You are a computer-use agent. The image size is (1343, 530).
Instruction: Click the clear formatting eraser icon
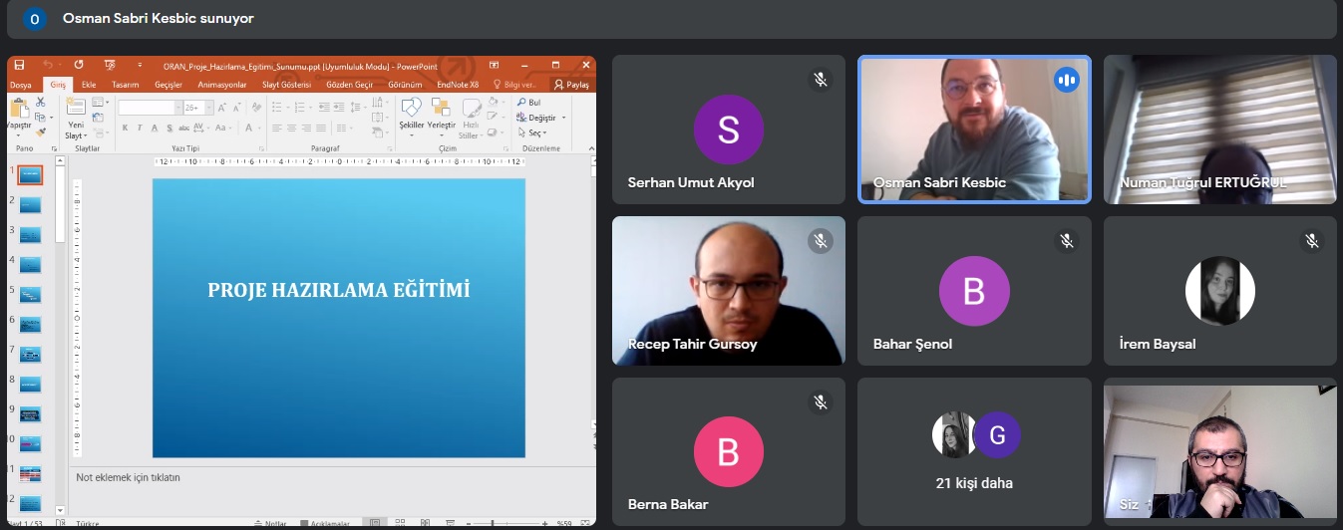[x=256, y=108]
